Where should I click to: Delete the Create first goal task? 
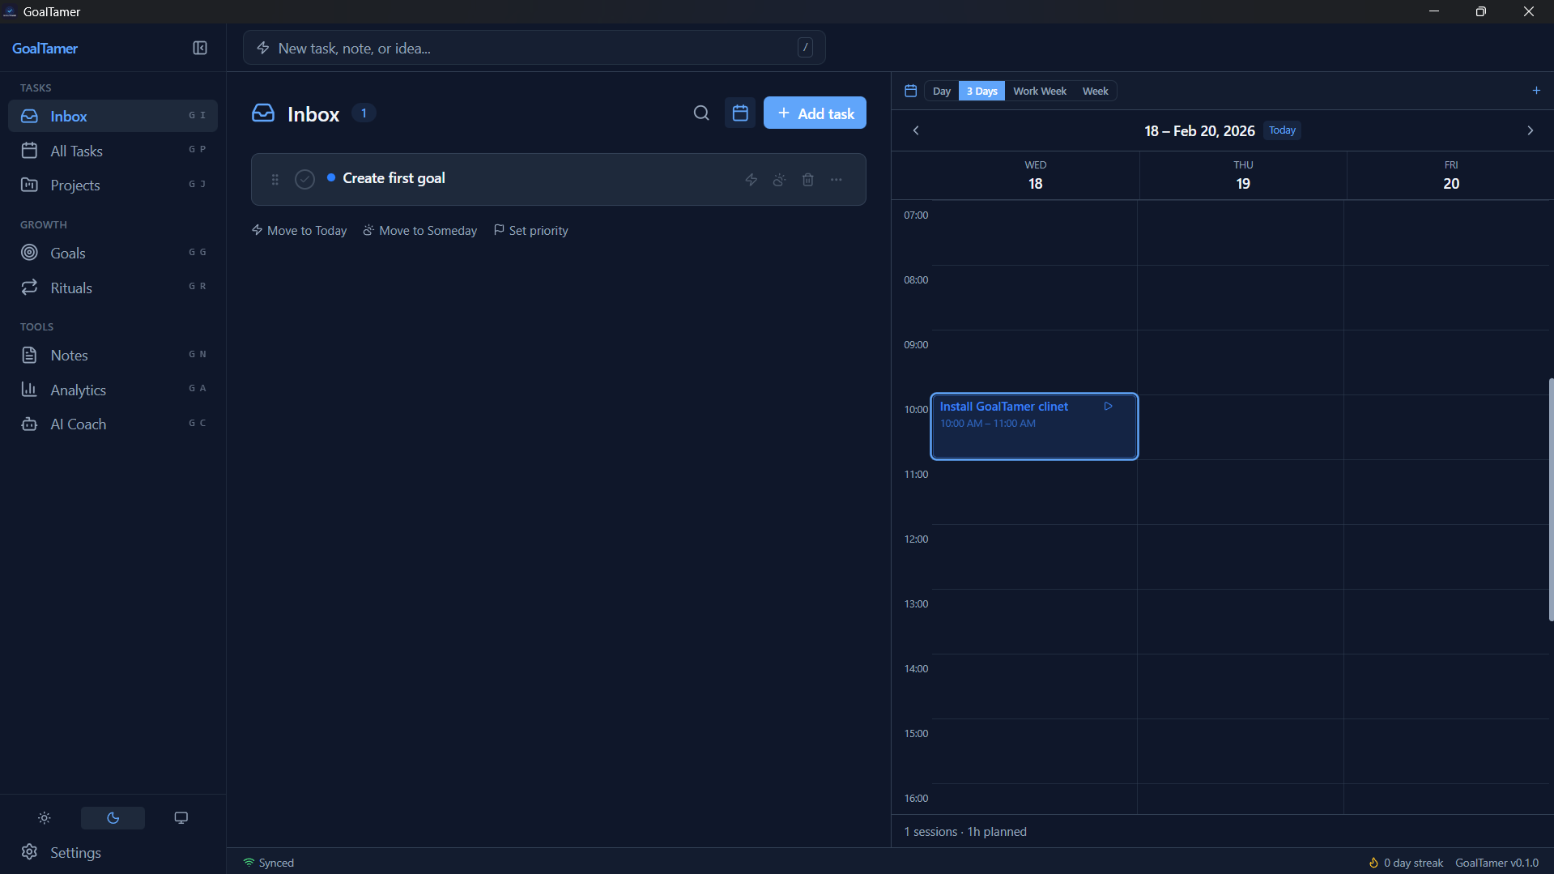point(807,179)
